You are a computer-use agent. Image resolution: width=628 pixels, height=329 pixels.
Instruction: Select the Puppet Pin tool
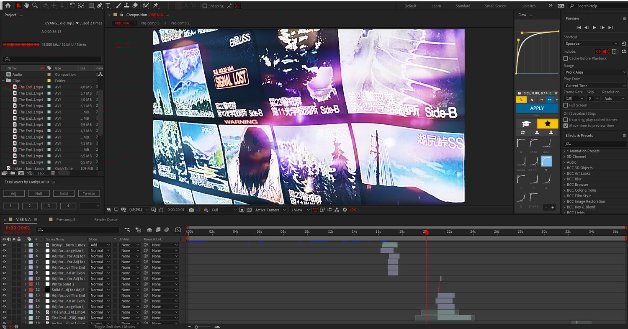(x=156, y=5)
